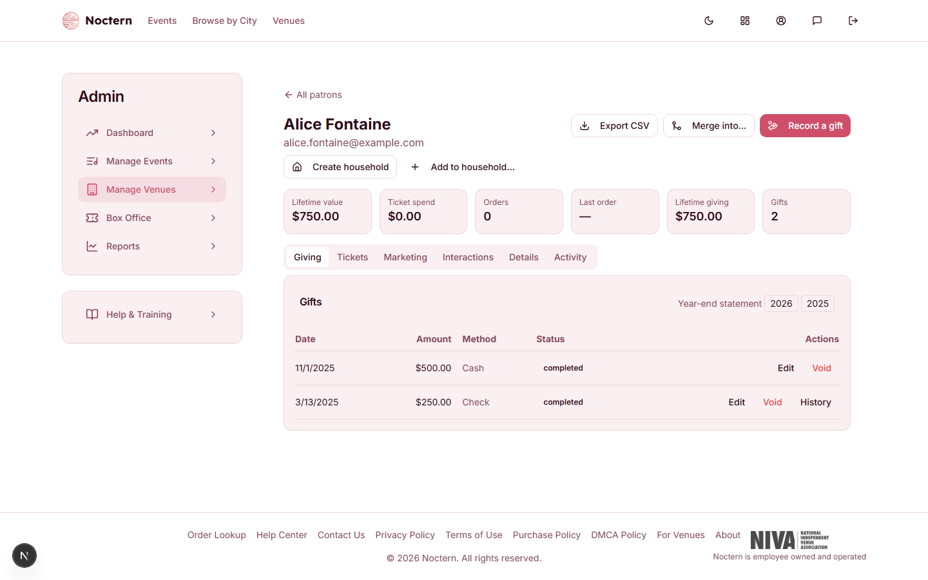928x580 pixels.
Task: Click the Merge into... button
Action: pos(709,126)
